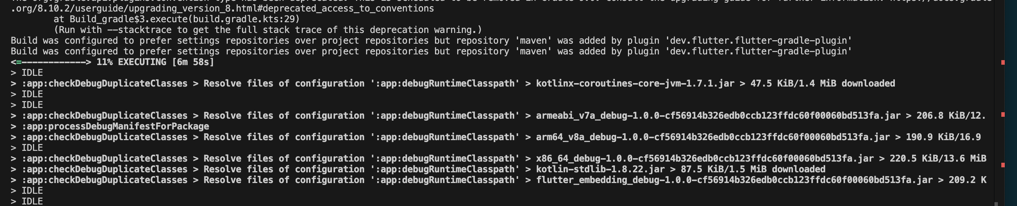This screenshot has width=1017, height=206.
Task: Click the --stacktrace option text
Action: [x=139, y=29]
